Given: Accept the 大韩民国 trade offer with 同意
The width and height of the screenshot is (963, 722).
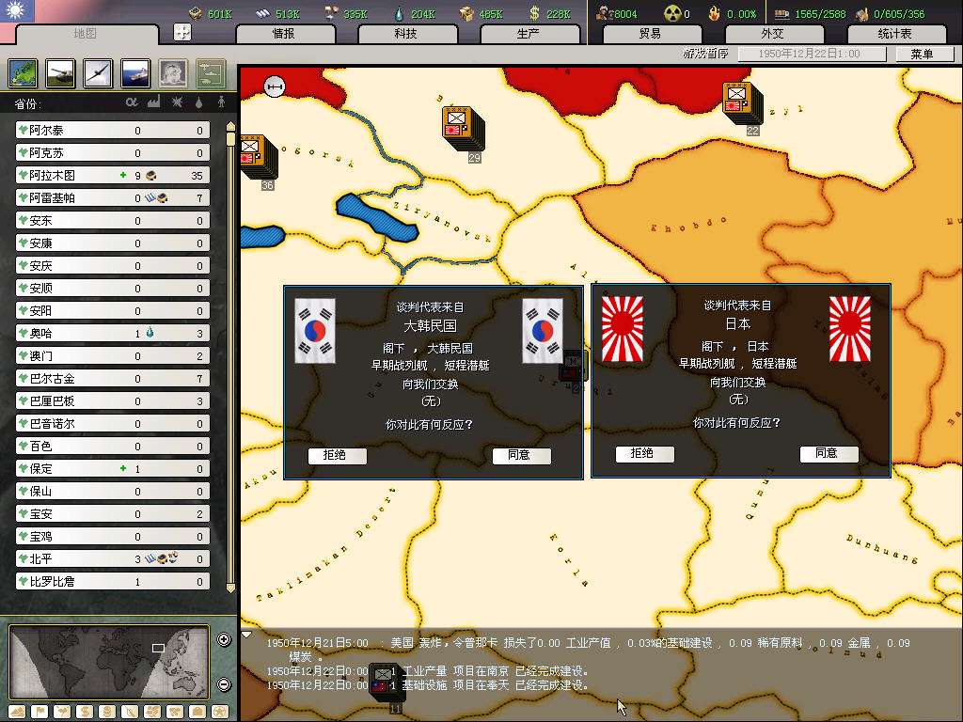Looking at the screenshot, I should [519, 455].
